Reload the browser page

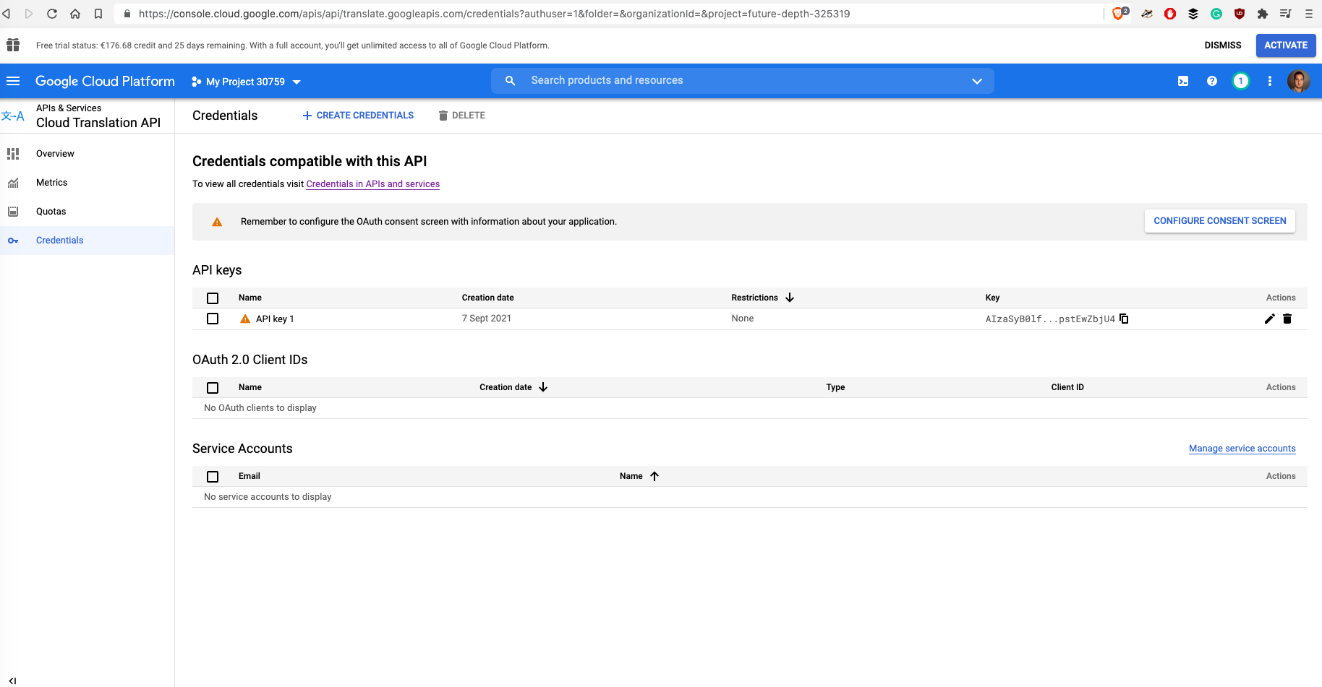click(52, 14)
